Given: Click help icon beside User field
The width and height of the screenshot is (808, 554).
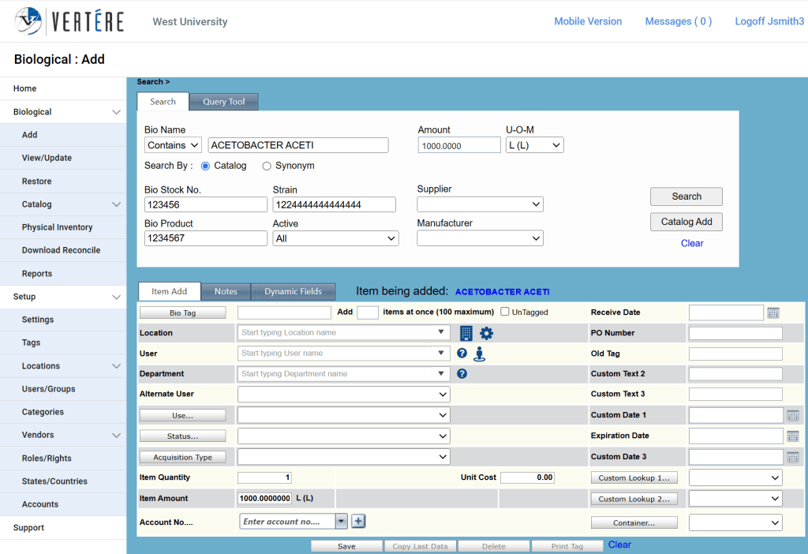Looking at the screenshot, I should point(462,353).
